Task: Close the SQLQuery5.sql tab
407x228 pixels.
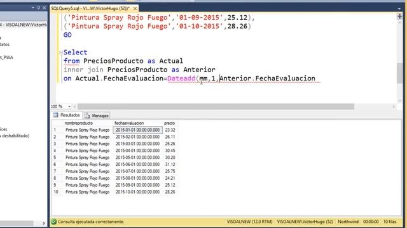Action: (x=135, y=8)
